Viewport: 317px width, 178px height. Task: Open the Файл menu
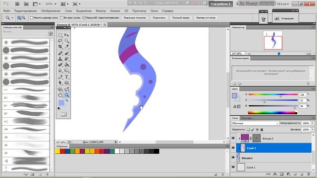[6, 11]
